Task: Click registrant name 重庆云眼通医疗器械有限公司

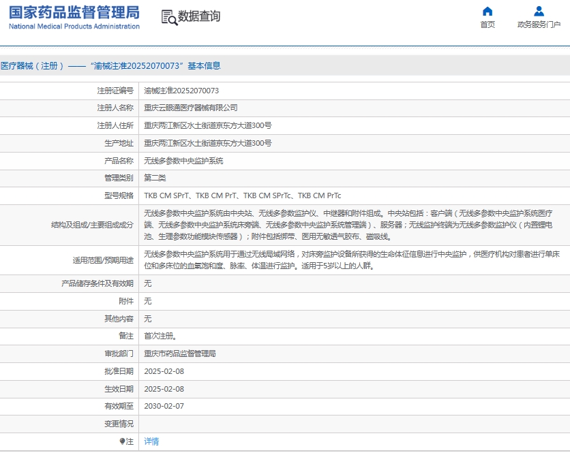Action: point(190,108)
